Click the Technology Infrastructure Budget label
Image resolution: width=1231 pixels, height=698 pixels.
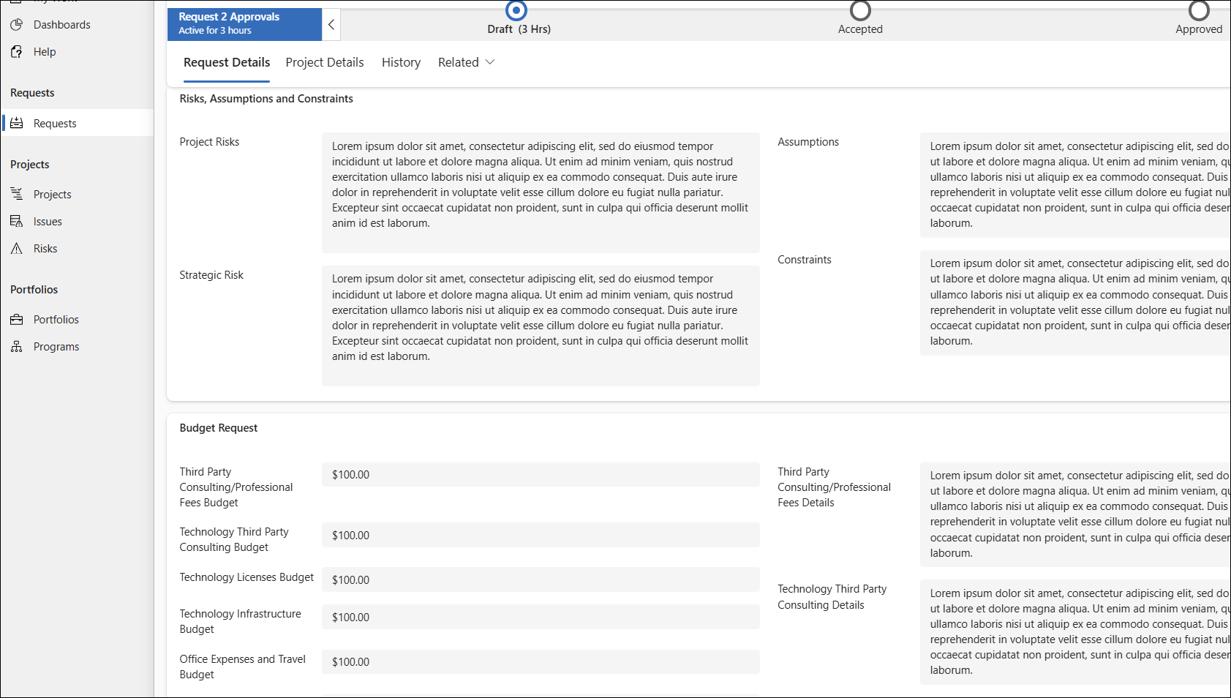[240, 621]
